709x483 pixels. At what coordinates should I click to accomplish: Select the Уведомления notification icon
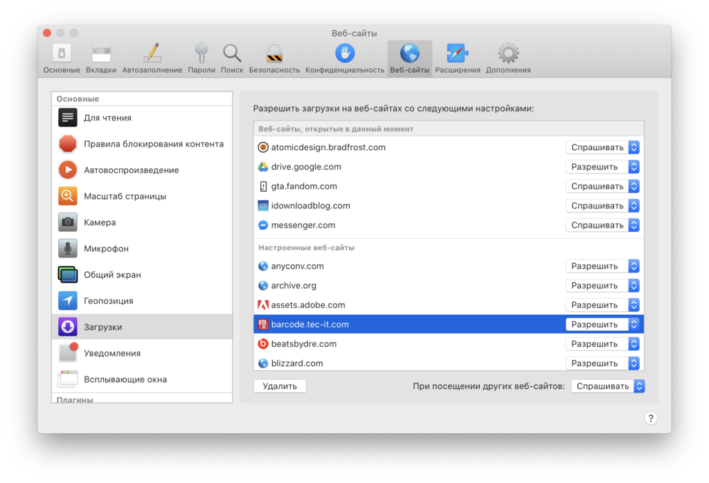click(69, 353)
